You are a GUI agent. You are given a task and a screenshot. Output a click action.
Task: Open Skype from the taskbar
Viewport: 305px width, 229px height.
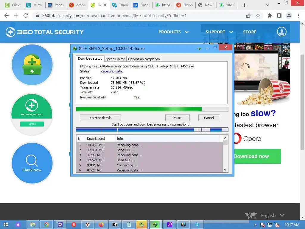coord(197,225)
